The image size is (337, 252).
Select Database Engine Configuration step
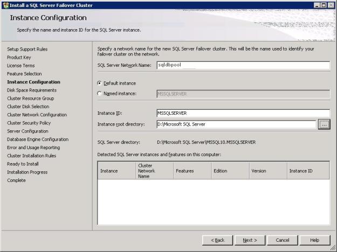click(38, 139)
